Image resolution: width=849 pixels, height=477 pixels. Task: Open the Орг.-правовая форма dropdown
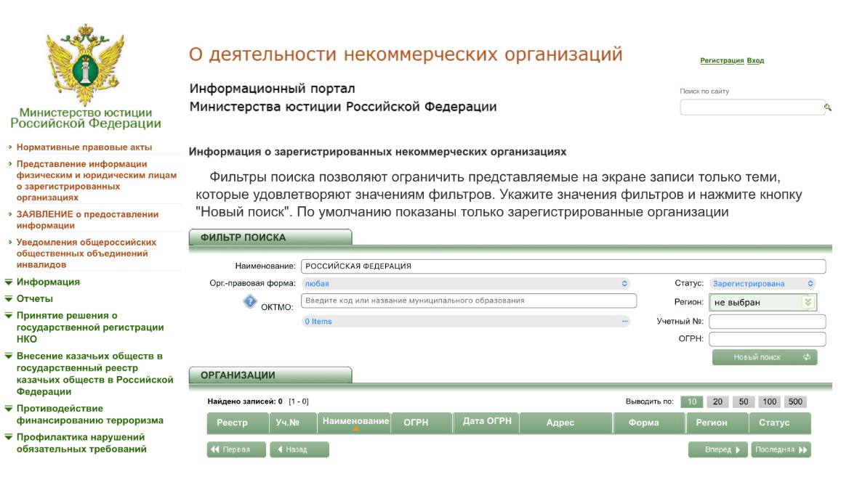(465, 284)
